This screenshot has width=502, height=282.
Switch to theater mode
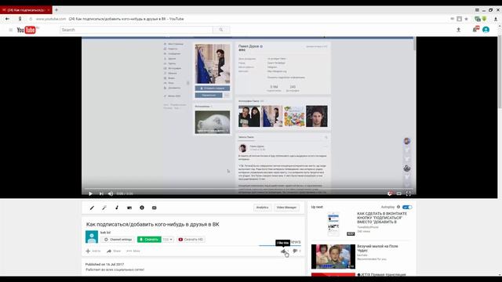[399, 193]
